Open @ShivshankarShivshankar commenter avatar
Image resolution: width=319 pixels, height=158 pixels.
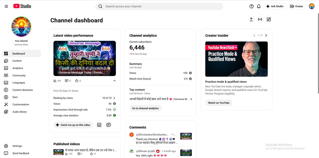click(x=131, y=135)
